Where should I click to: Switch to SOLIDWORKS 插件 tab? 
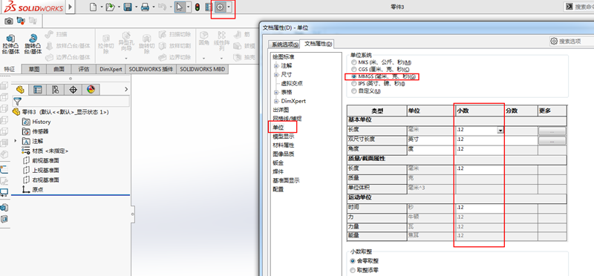pyautogui.click(x=151, y=69)
